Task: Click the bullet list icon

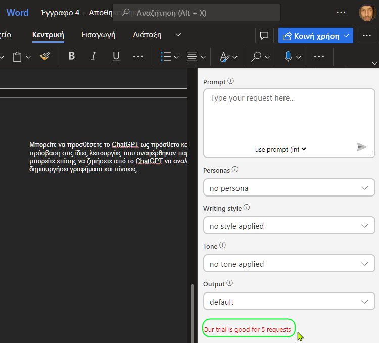Action: [x=166, y=57]
